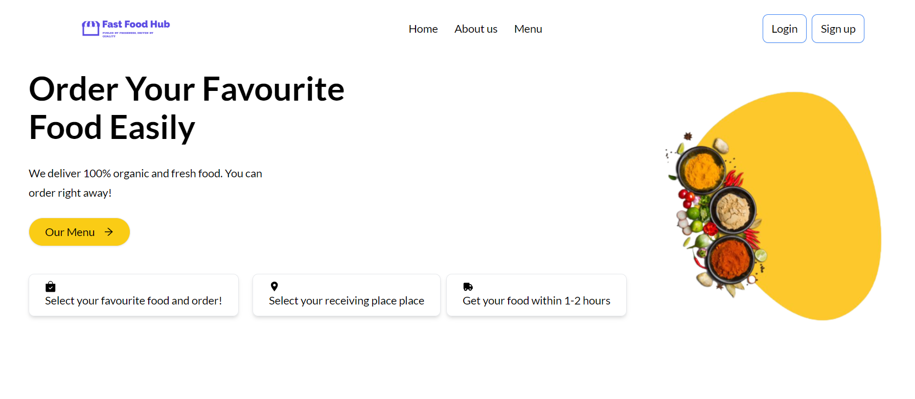Select the 'Get your food within 1-2 hours' card

[x=536, y=295]
